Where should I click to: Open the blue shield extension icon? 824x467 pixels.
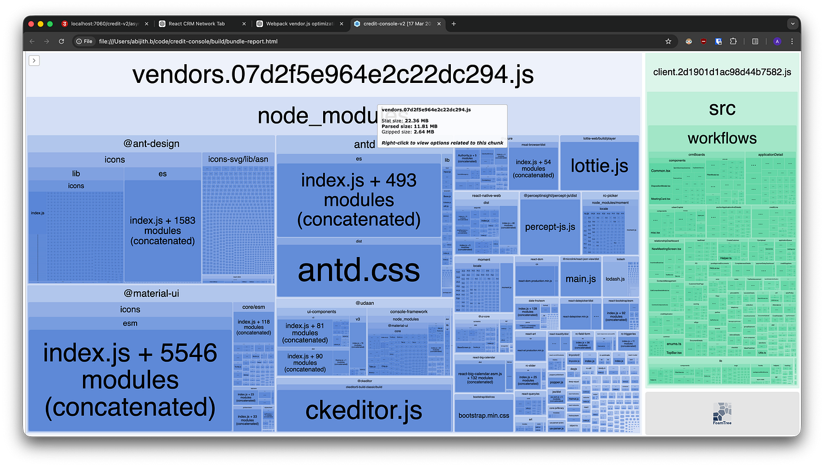[x=719, y=41]
